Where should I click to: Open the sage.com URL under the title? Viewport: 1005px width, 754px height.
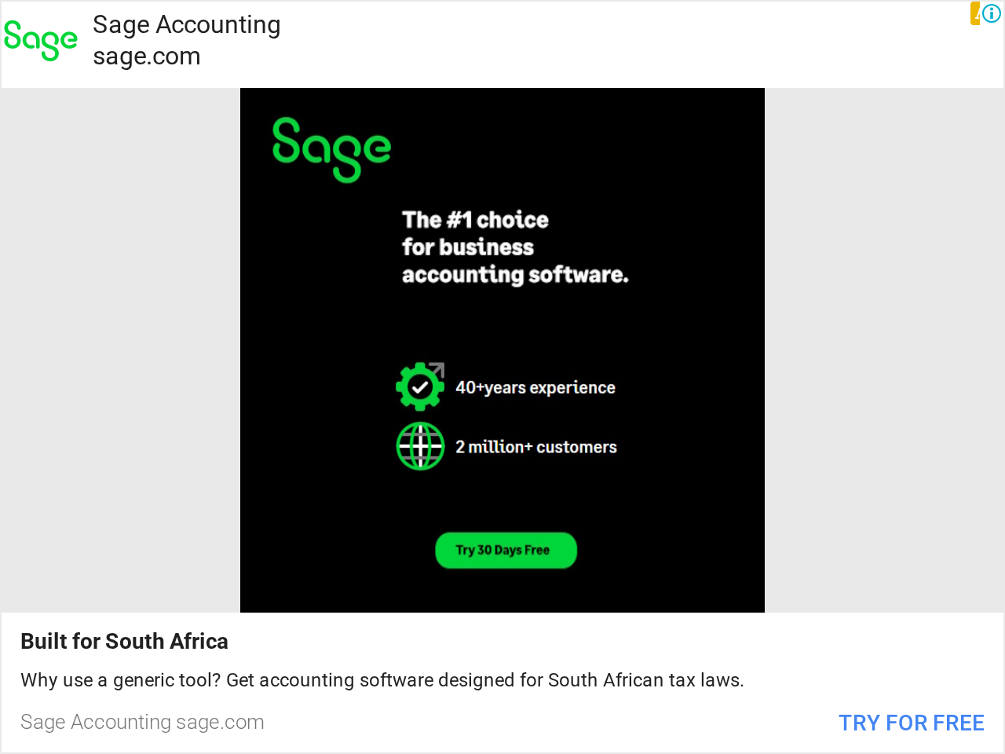tap(147, 57)
